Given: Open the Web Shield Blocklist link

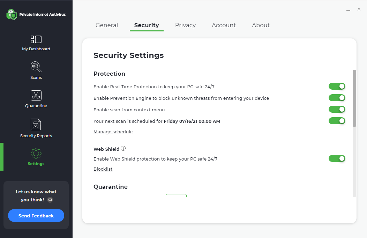Looking at the screenshot, I should pos(103,169).
